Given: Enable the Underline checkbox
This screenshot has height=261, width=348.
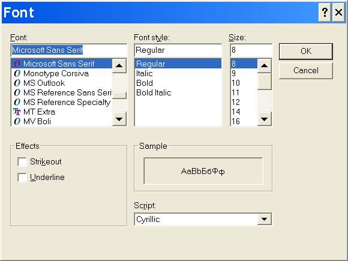Looking at the screenshot, I should [22, 178].
